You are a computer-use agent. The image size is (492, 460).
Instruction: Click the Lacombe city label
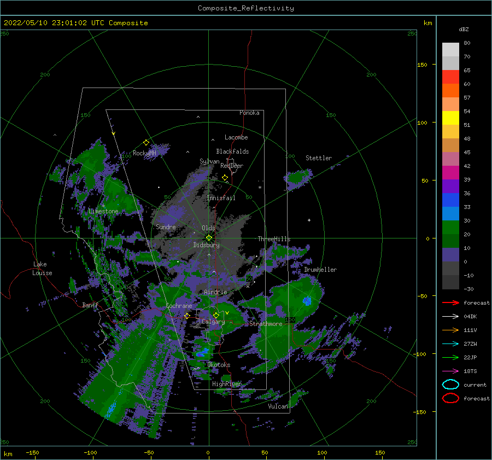coord(236,137)
